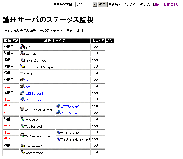Image resolution: width=183 pixels, height=159 pixels.
Task: Click the 稼働中 status for Prf1
Action: tap(9, 47)
